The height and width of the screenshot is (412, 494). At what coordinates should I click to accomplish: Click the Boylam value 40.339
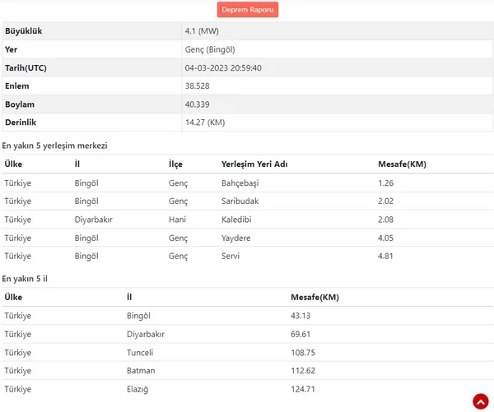(x=200, y=104)
